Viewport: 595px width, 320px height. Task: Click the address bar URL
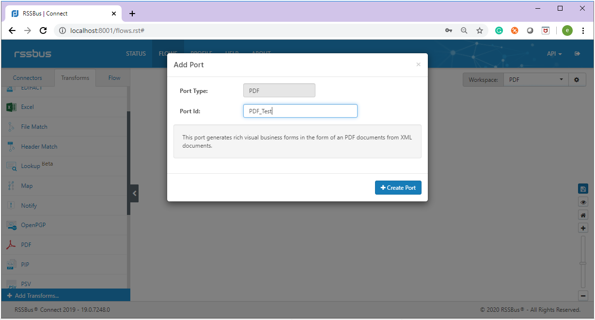[107, 30]
